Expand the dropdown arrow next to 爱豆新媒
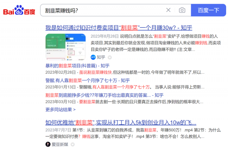228x148 pixels. tap(73, 145)
